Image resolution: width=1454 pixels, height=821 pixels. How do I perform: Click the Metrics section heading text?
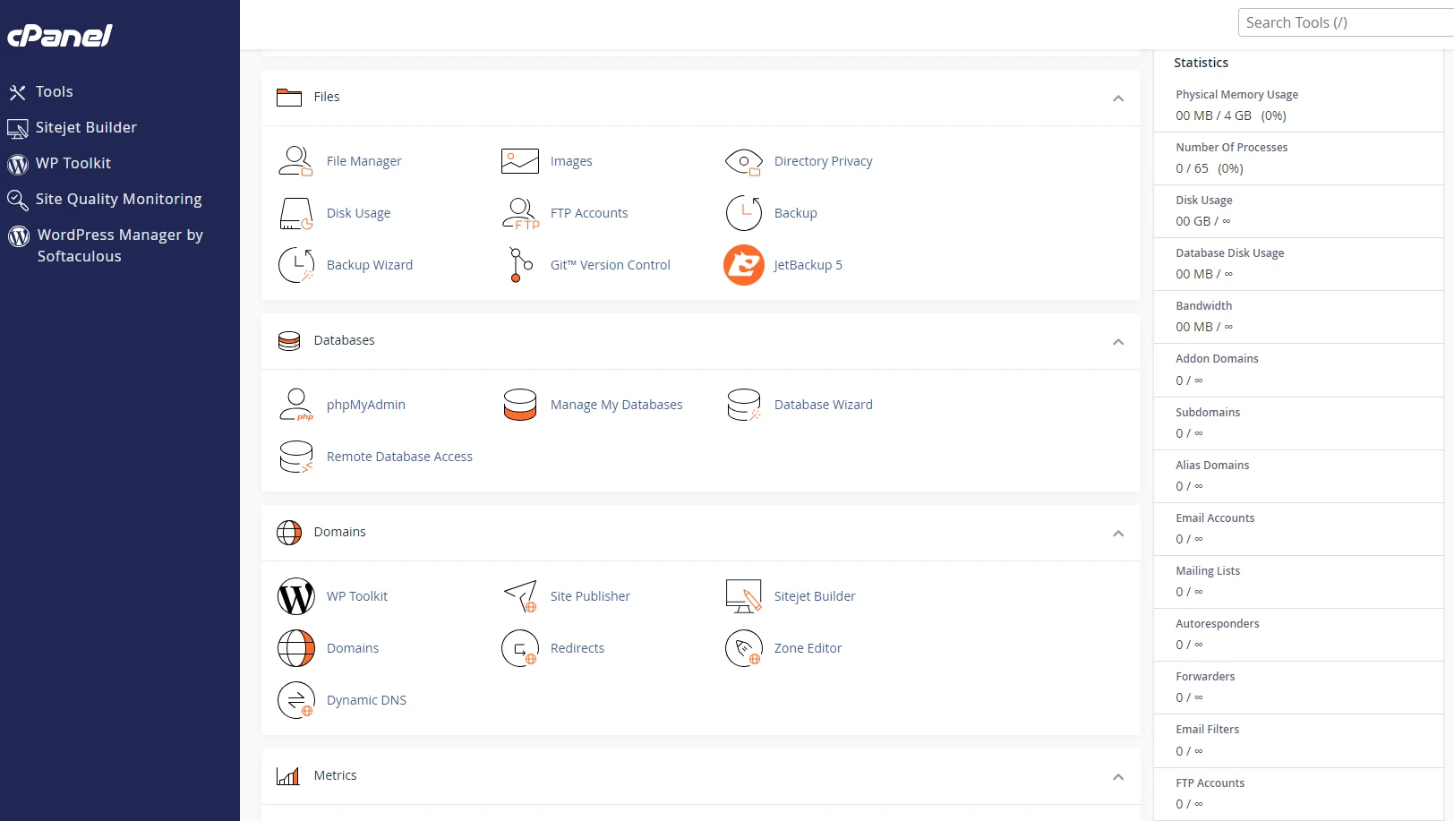(335, 775)
